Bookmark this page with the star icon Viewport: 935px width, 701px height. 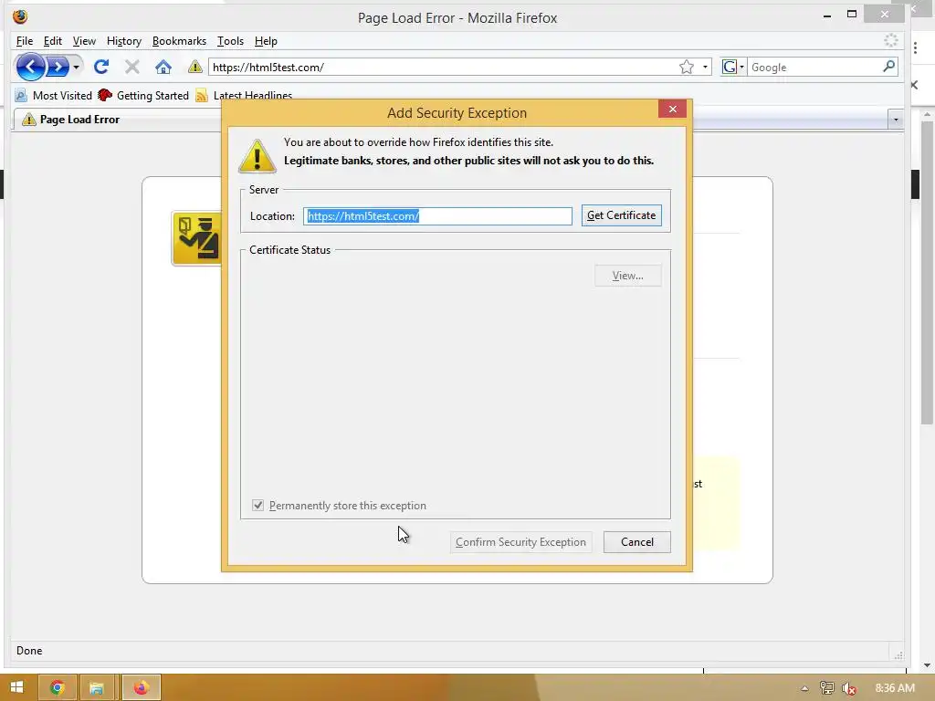[x=687, y=67]
